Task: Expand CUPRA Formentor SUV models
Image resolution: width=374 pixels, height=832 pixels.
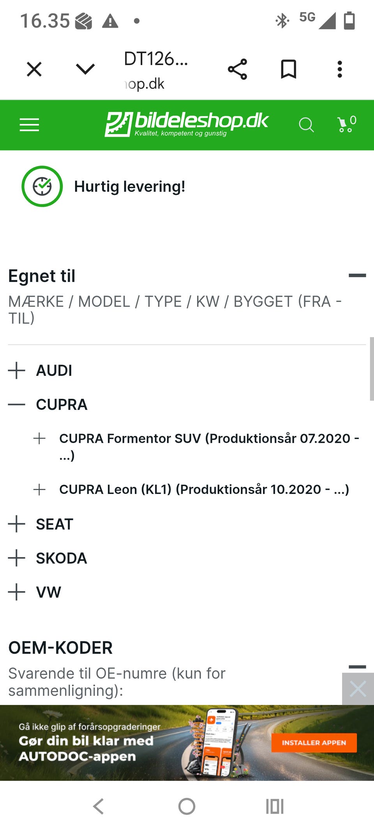Action: 39,439
